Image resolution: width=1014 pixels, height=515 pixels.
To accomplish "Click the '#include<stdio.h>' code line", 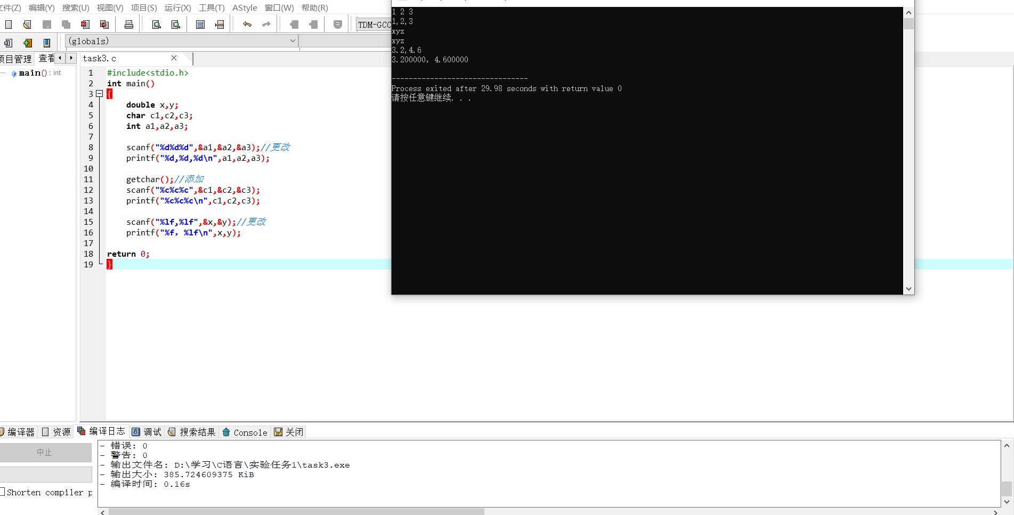I will [148, 73].
